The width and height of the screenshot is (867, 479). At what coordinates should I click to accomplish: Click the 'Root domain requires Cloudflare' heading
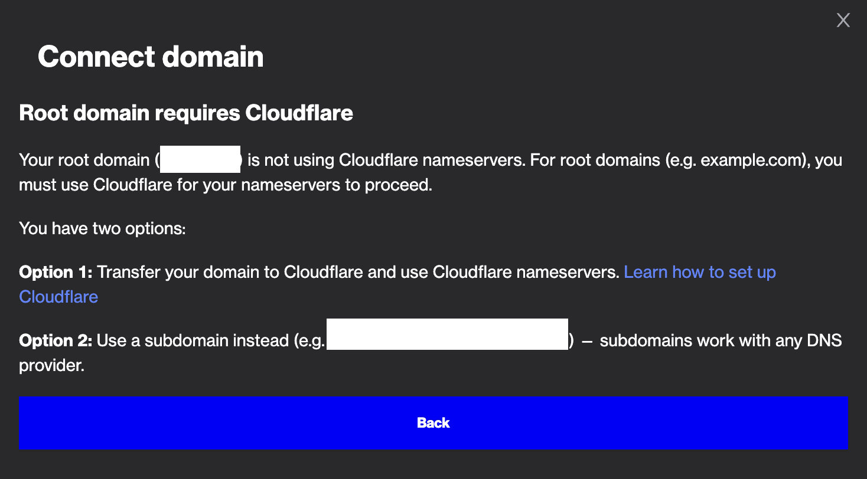point(186,113)
